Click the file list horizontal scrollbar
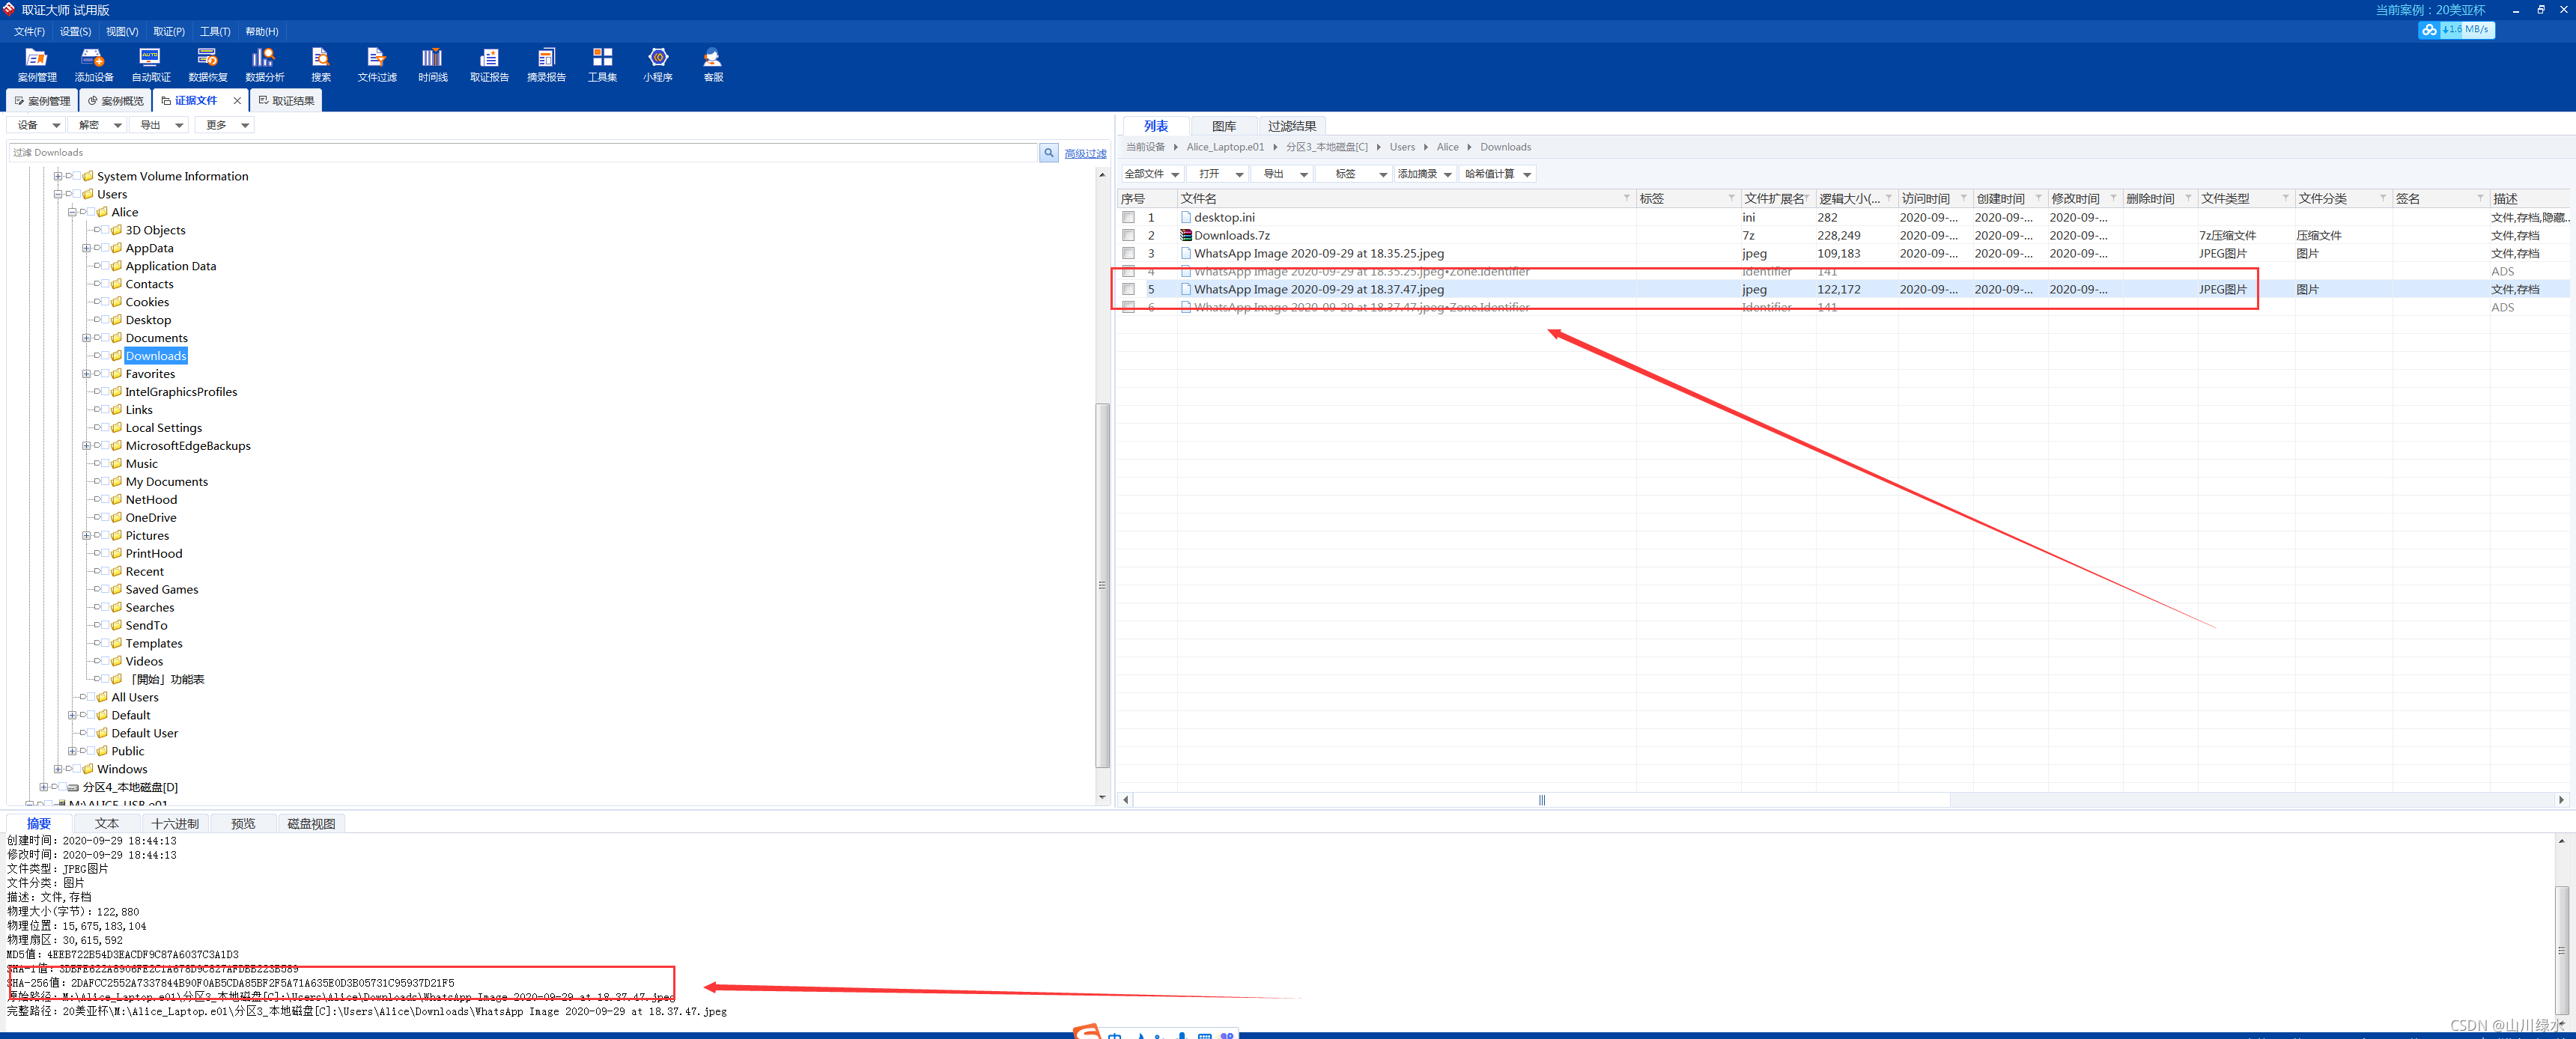Screen dimensions: 2576x1039 tap(1541, 800)
